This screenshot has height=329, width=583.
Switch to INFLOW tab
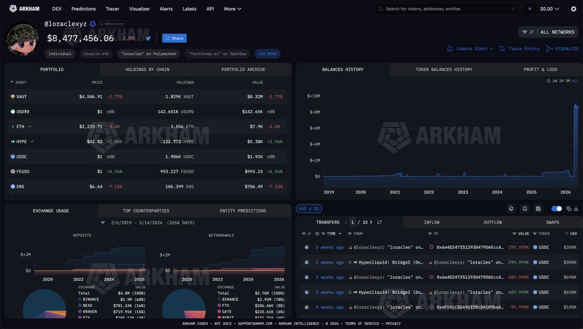pyautogui.click(x=431, y=222)
